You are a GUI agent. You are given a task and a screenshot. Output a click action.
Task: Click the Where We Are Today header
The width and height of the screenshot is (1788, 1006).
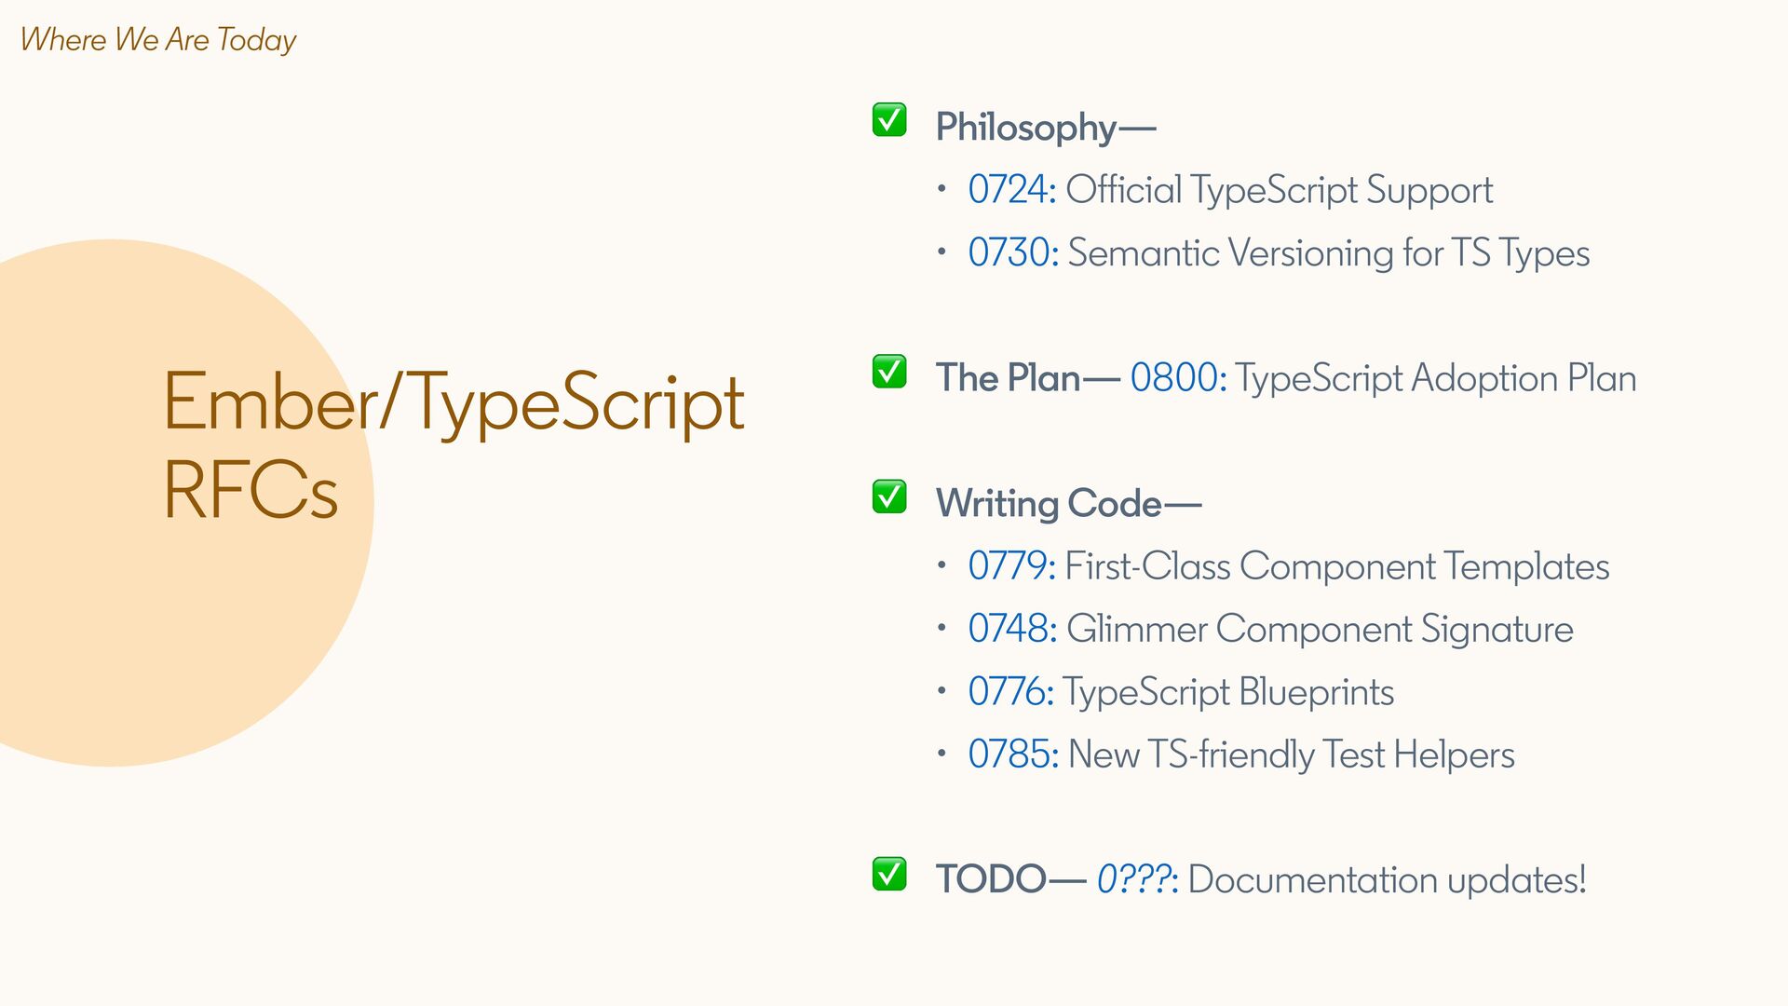point(158,40)
